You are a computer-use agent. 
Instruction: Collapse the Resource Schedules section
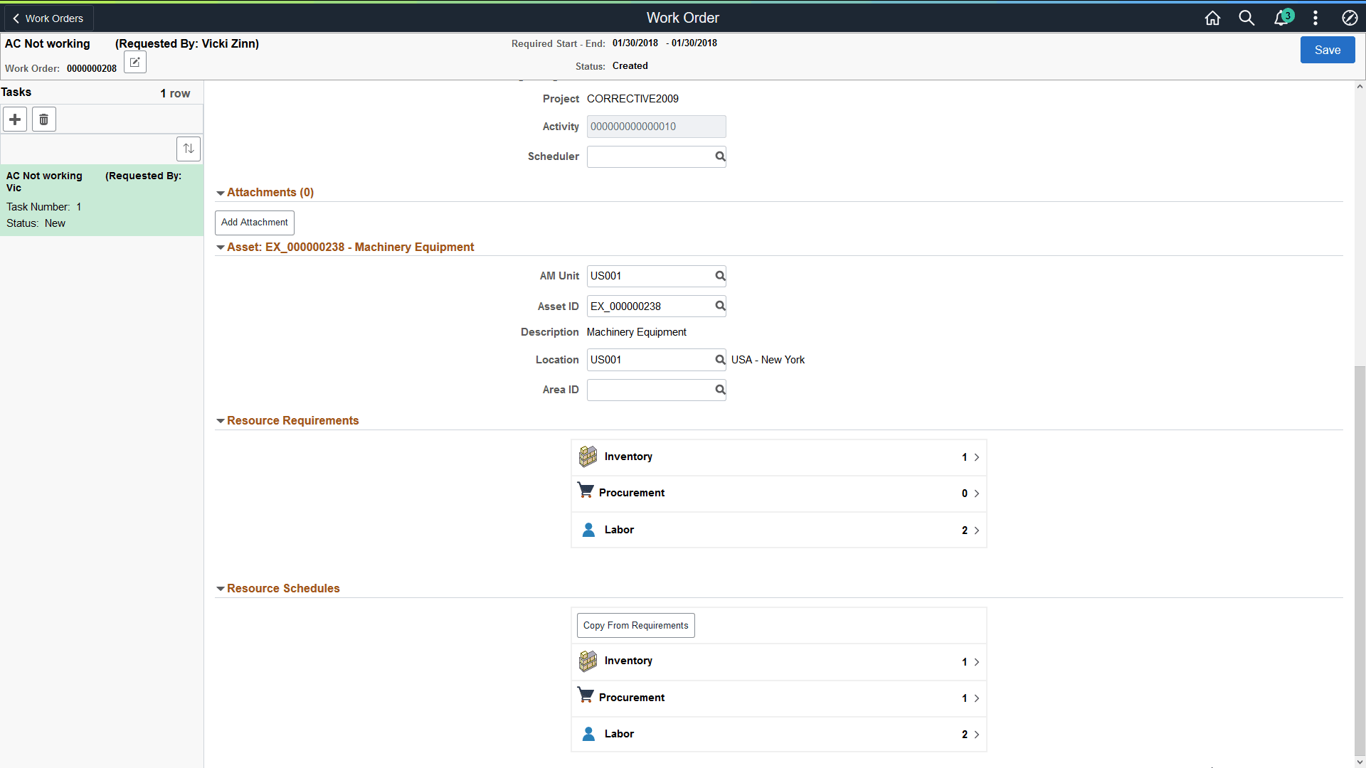pyautogui.click(x=221, y=588)
